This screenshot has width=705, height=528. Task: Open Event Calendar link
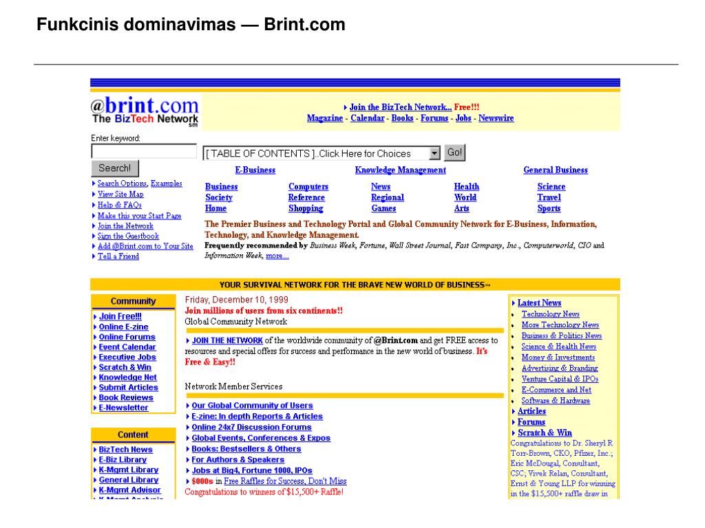127,347
